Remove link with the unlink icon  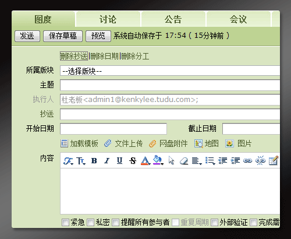260,161
